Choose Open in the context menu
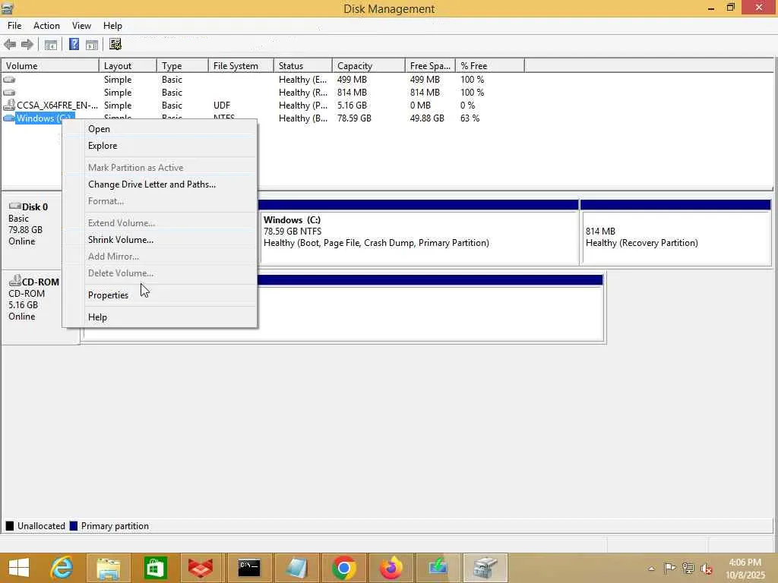 click(x=160, y=129)
